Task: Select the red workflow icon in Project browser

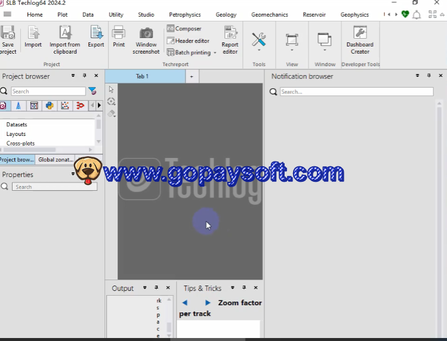Action: pyautogui.click(x=81, y=106)
